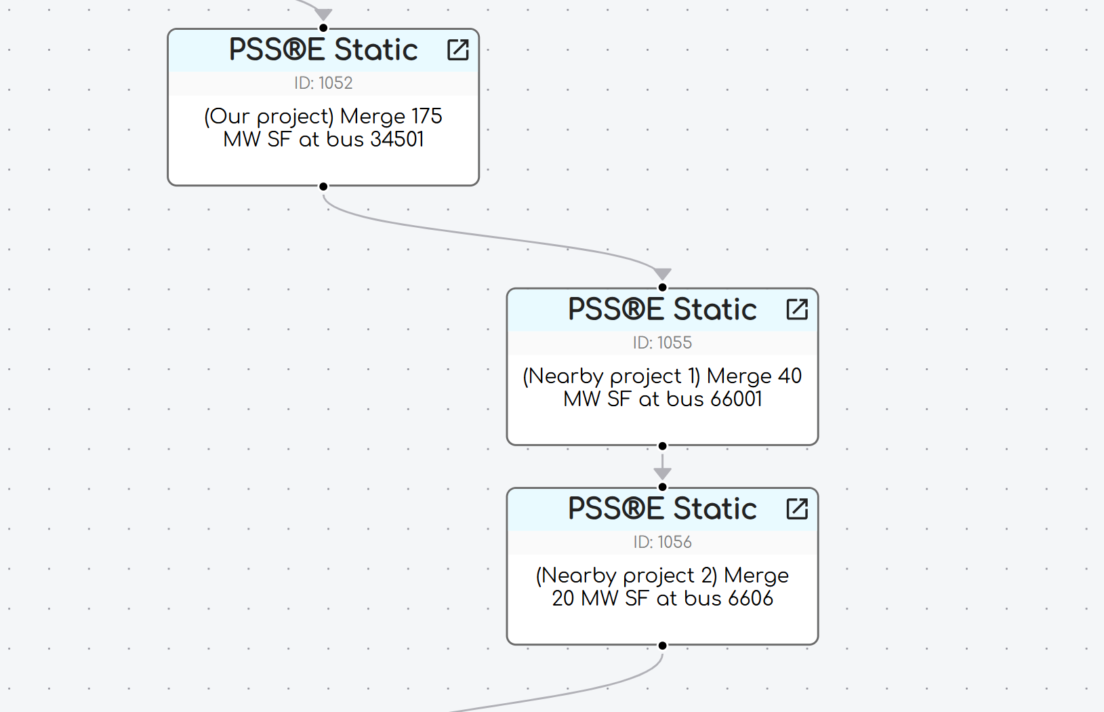
Task: Select the 'ID: 1056' label
Action: click(x=662, y=542)
